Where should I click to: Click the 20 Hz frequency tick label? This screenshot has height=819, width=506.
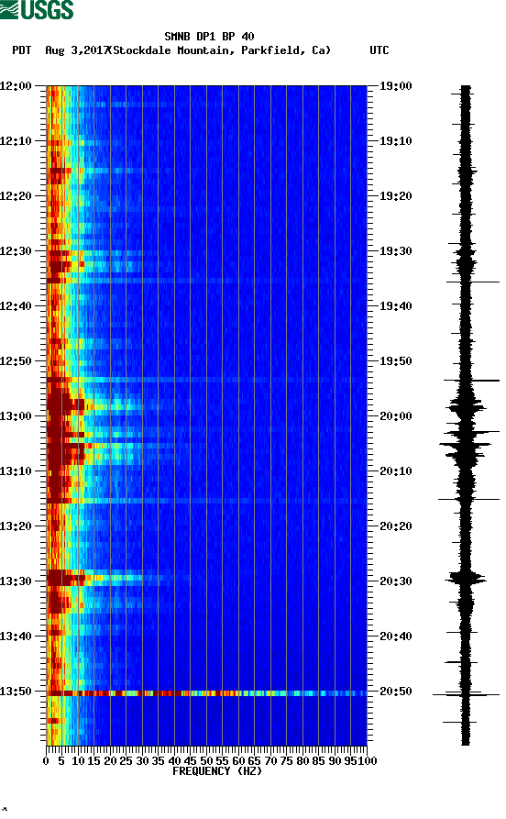pos(110,761)
